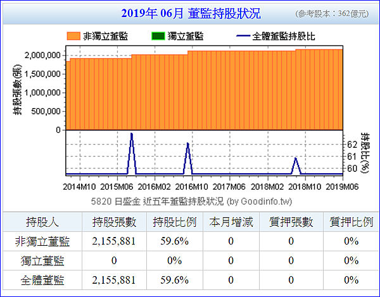This screenshot has width=380, height=297.
Task: Click the 500,000 y-axis value
Action: [x=46, y=111]
